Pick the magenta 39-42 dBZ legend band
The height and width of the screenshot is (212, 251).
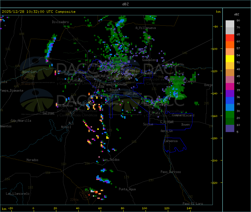click(230, 86)
